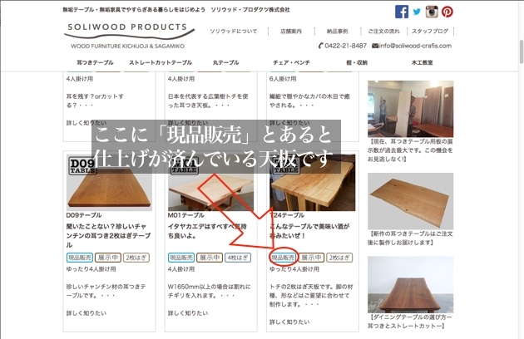Click the phone number 0422-21-8487
The image size is (524, 339).
[345, 46]
